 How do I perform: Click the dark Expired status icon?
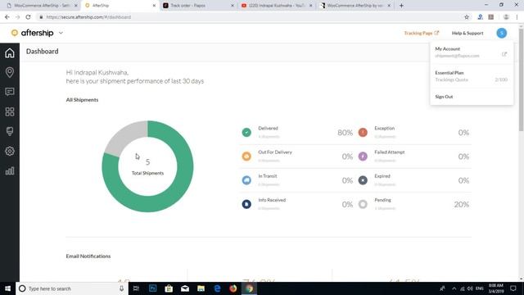coord(363,180)
